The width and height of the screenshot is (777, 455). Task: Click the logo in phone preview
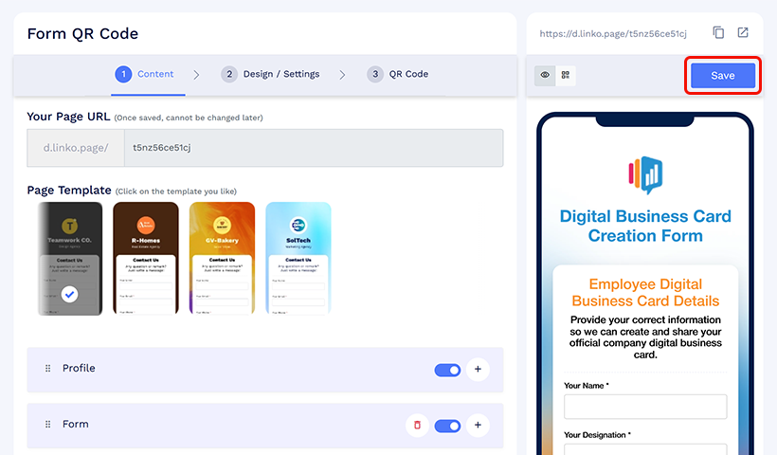pos(645,174)
